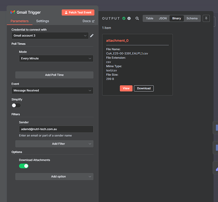
Task: Select the JSON output view
Action: point(163,18)
